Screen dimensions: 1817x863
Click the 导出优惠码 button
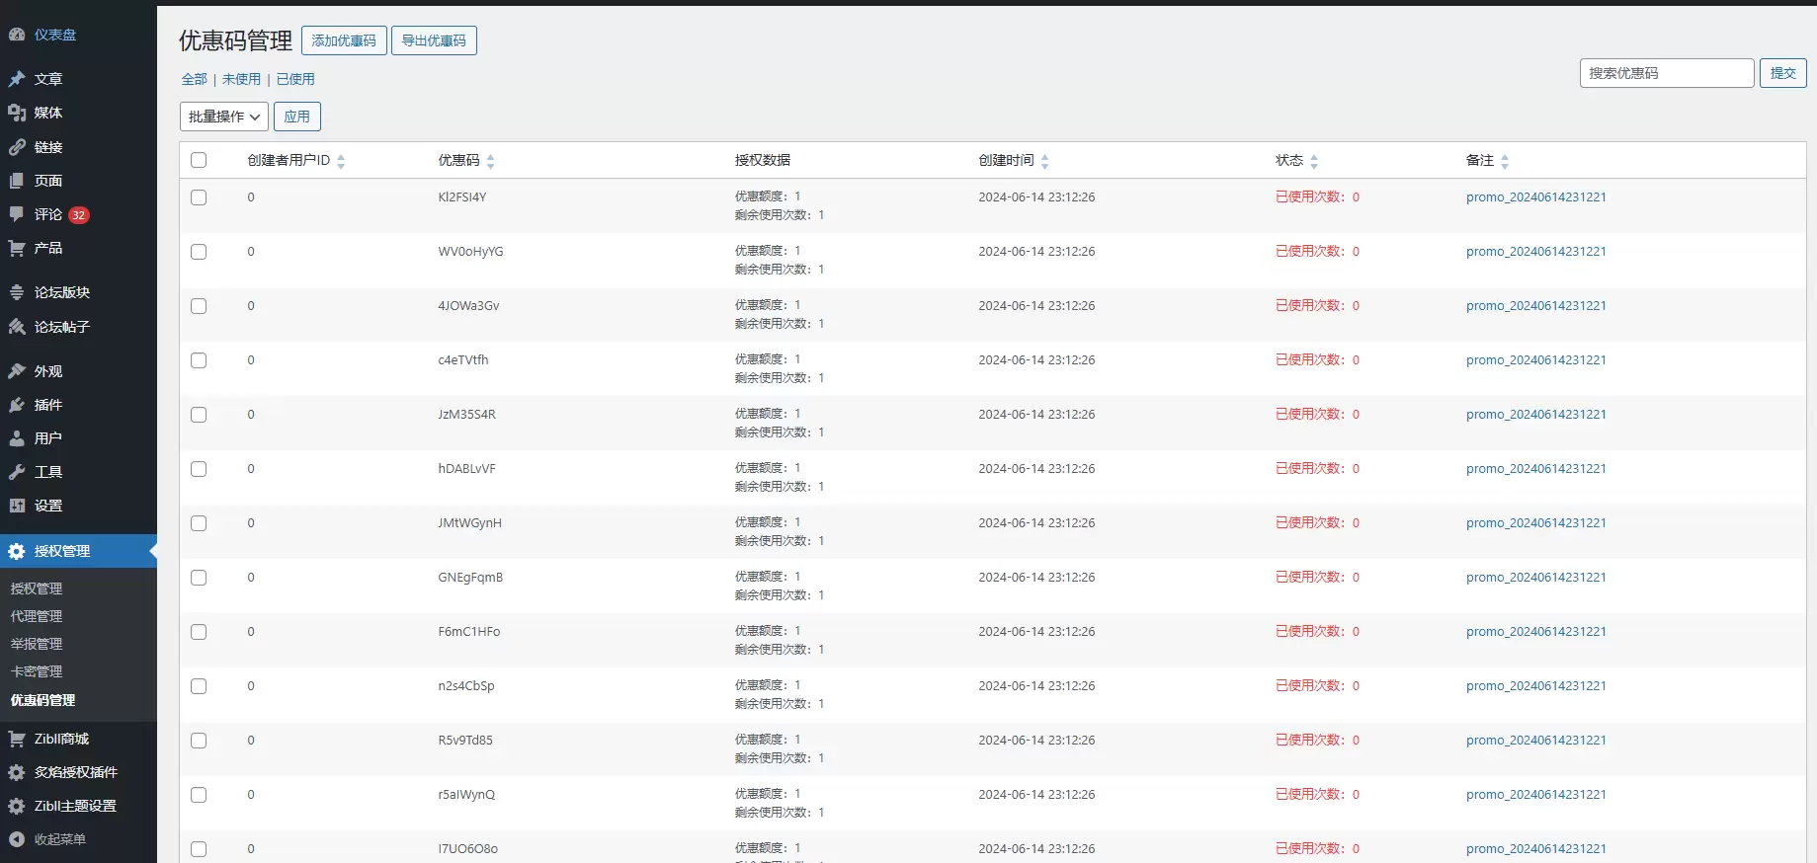pyautogui.click(x=434, y=40)
